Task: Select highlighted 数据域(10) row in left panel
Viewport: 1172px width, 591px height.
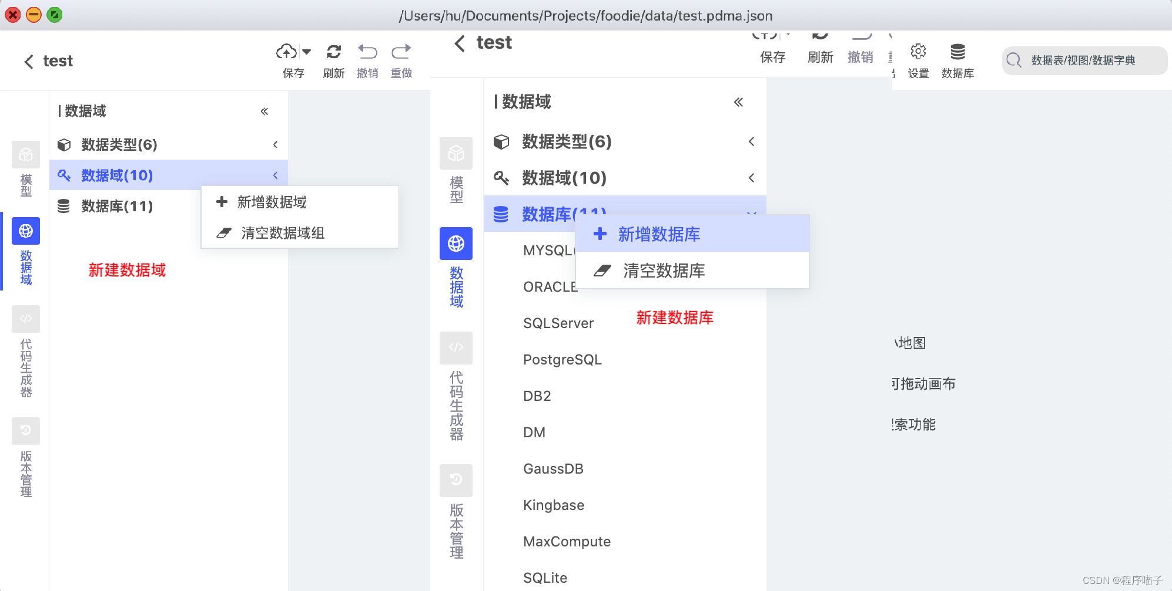Action: tap(169, 175)
